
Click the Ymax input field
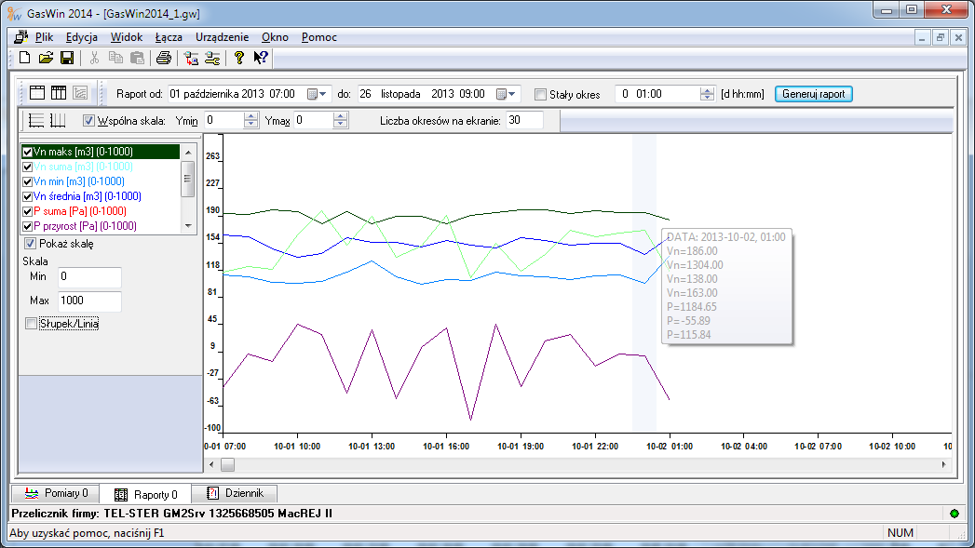pyautogui.click(x=314, y=121)
